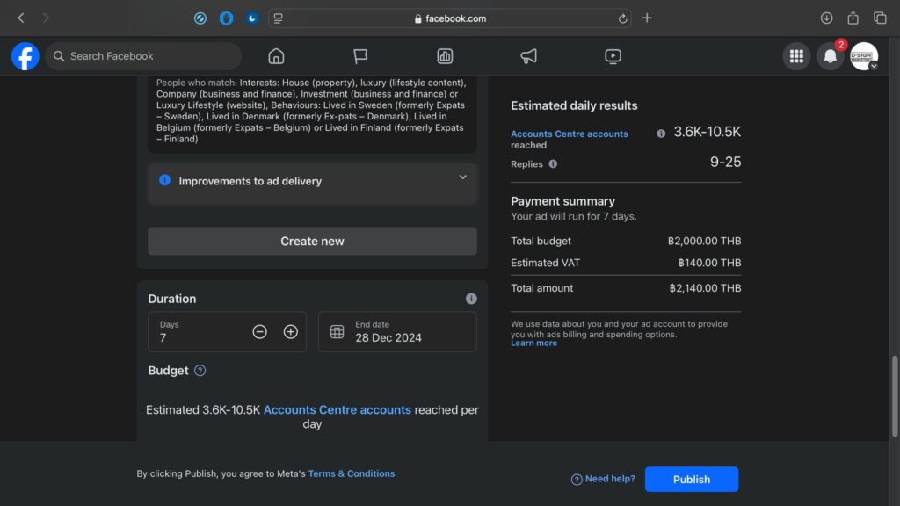This screenshot has width=900, height=506.
Task: Click the Total budget ฿2,000.00 THB value
Action: 704,241
